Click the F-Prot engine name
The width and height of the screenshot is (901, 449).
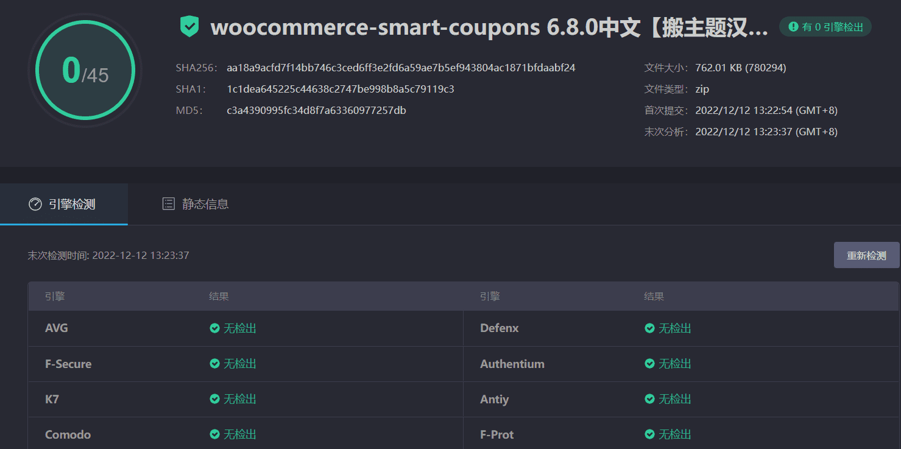click(x=497, y=434)
